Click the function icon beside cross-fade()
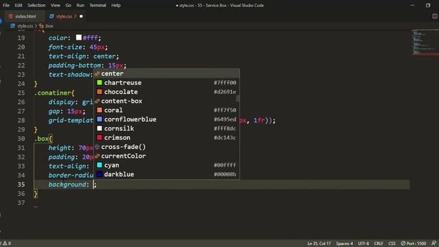This screenshot has height=247, width=439. 97,147
